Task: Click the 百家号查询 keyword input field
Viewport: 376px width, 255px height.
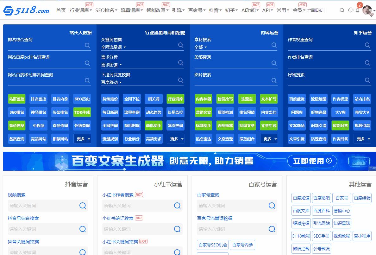Action: (232, 206)
